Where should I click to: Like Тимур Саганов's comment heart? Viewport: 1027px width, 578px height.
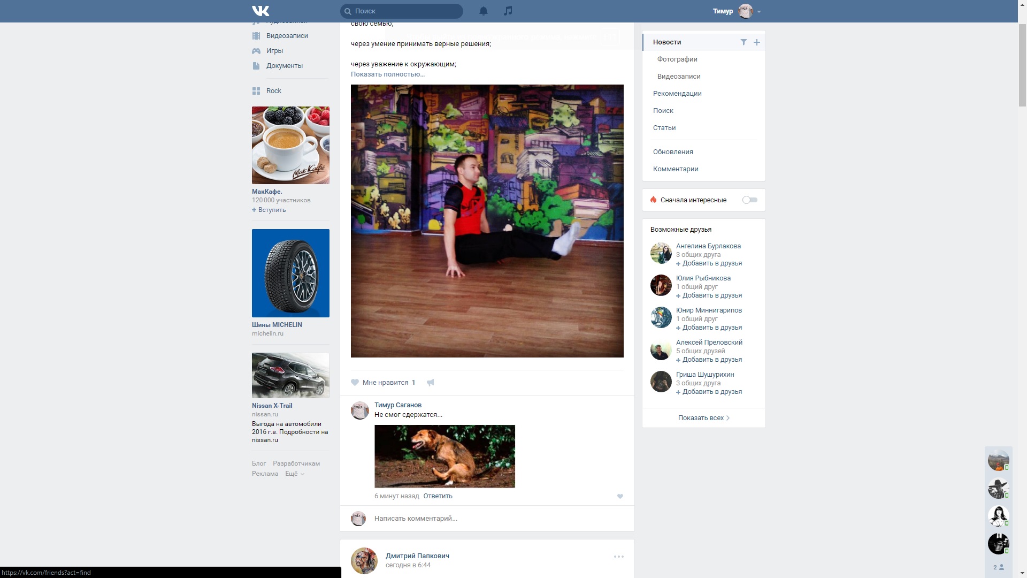(x=620, y=497)
